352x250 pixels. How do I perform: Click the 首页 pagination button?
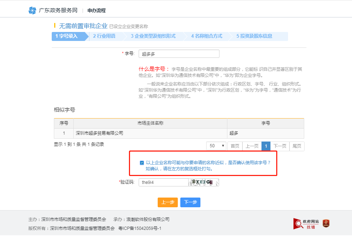click(235, 146)
